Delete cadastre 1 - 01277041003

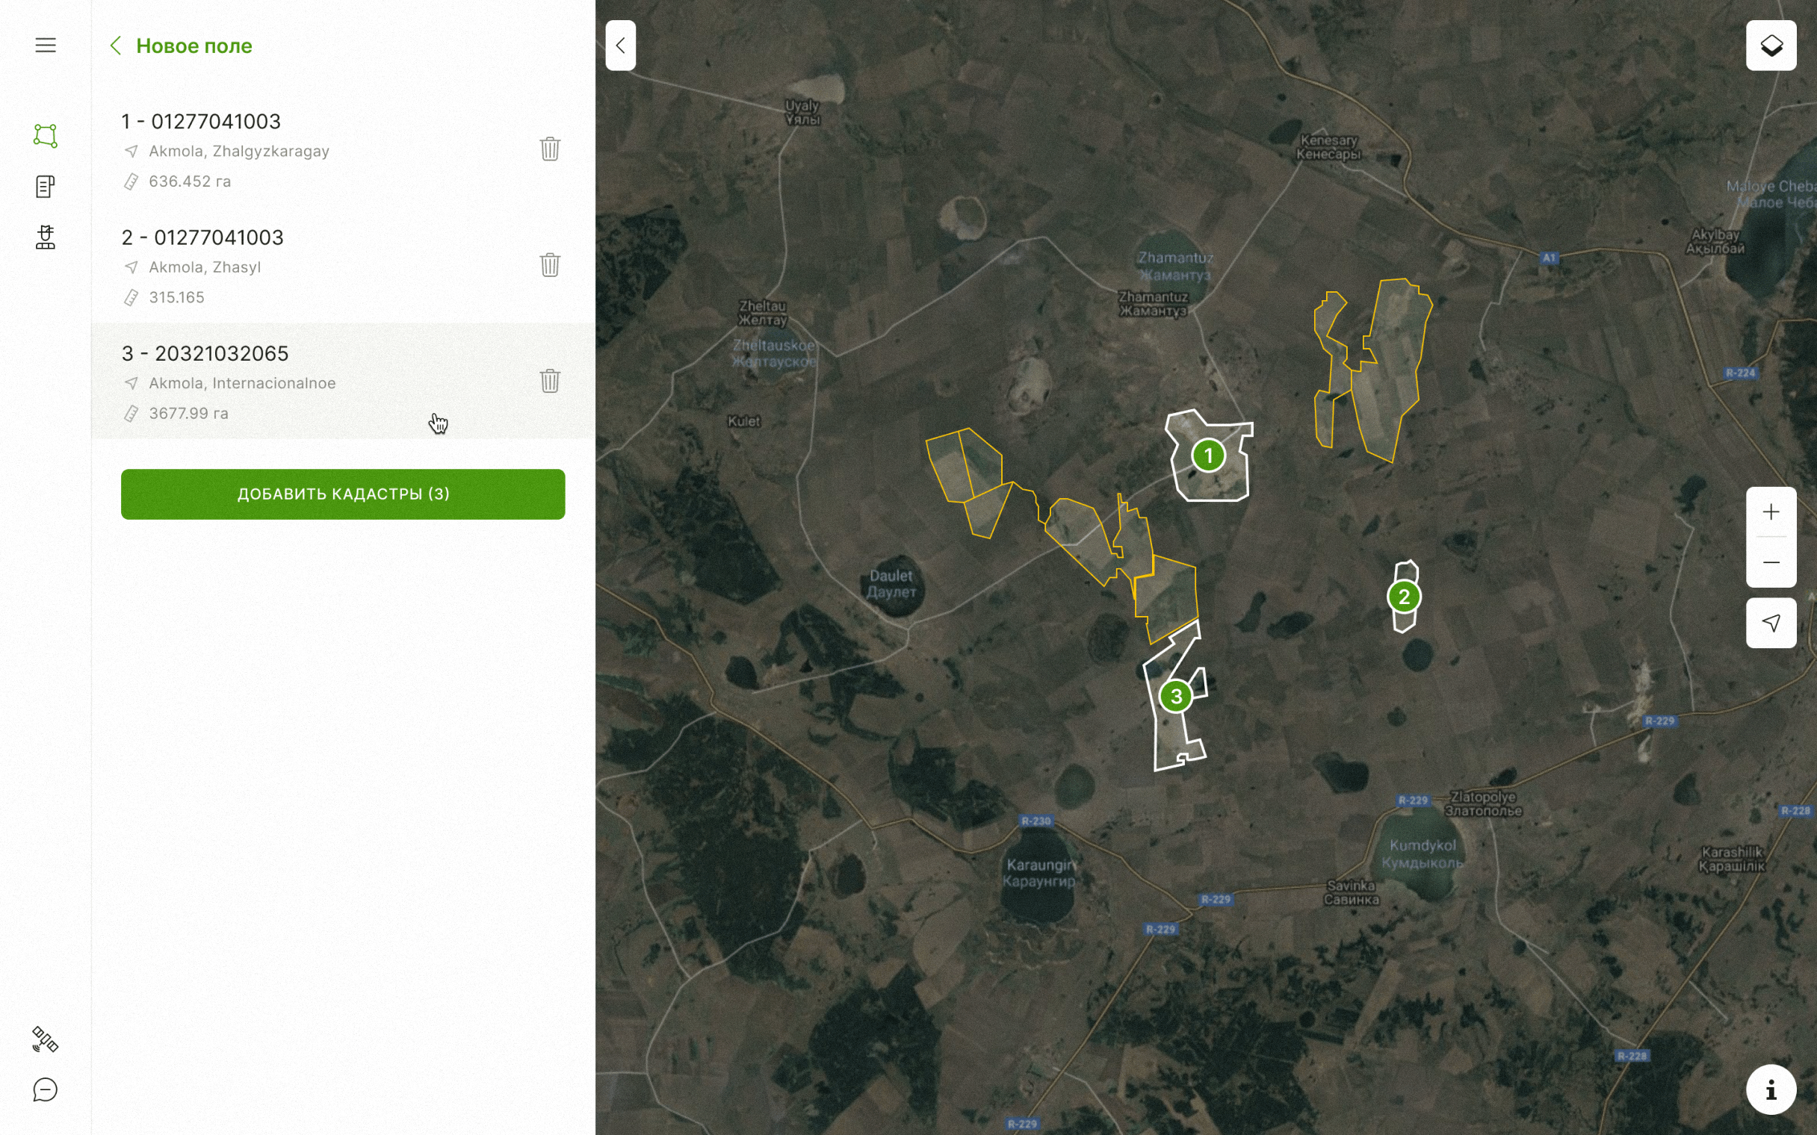(550, 149)
